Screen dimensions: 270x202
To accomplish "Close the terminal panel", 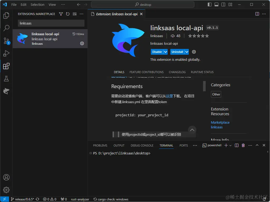I will click(264, 145).
